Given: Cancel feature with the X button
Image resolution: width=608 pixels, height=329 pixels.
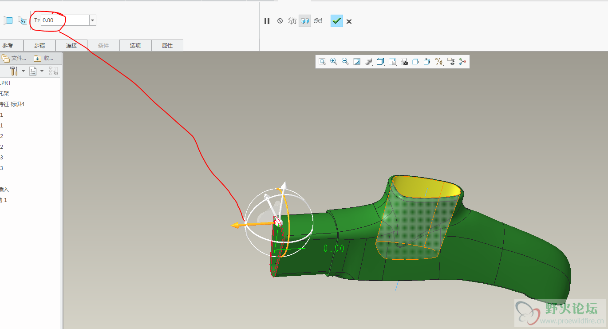Looking at the screenshot, I should tap(349, 21).
